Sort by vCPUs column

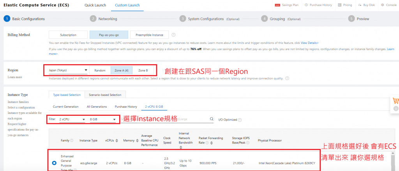117,140
